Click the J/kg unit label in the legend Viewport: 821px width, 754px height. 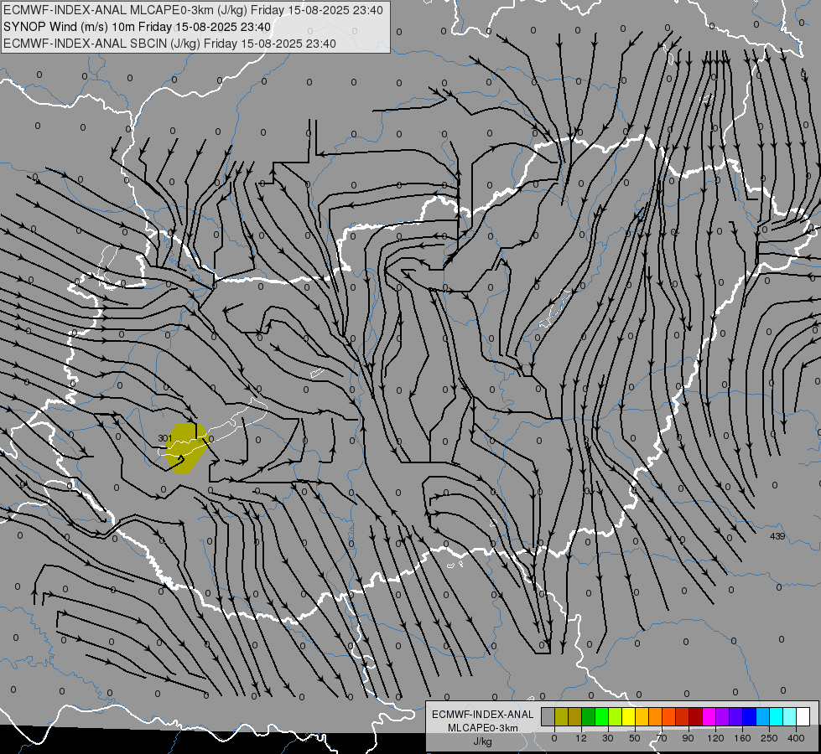pos(482,742)
